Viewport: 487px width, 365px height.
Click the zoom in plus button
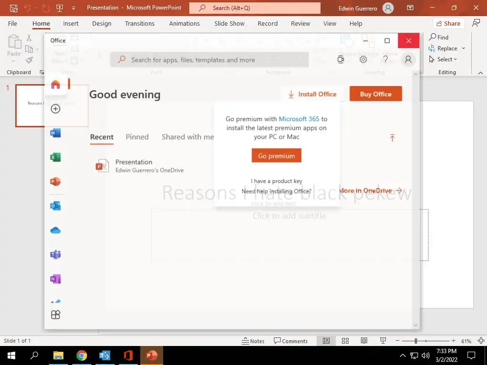(453, 341)
